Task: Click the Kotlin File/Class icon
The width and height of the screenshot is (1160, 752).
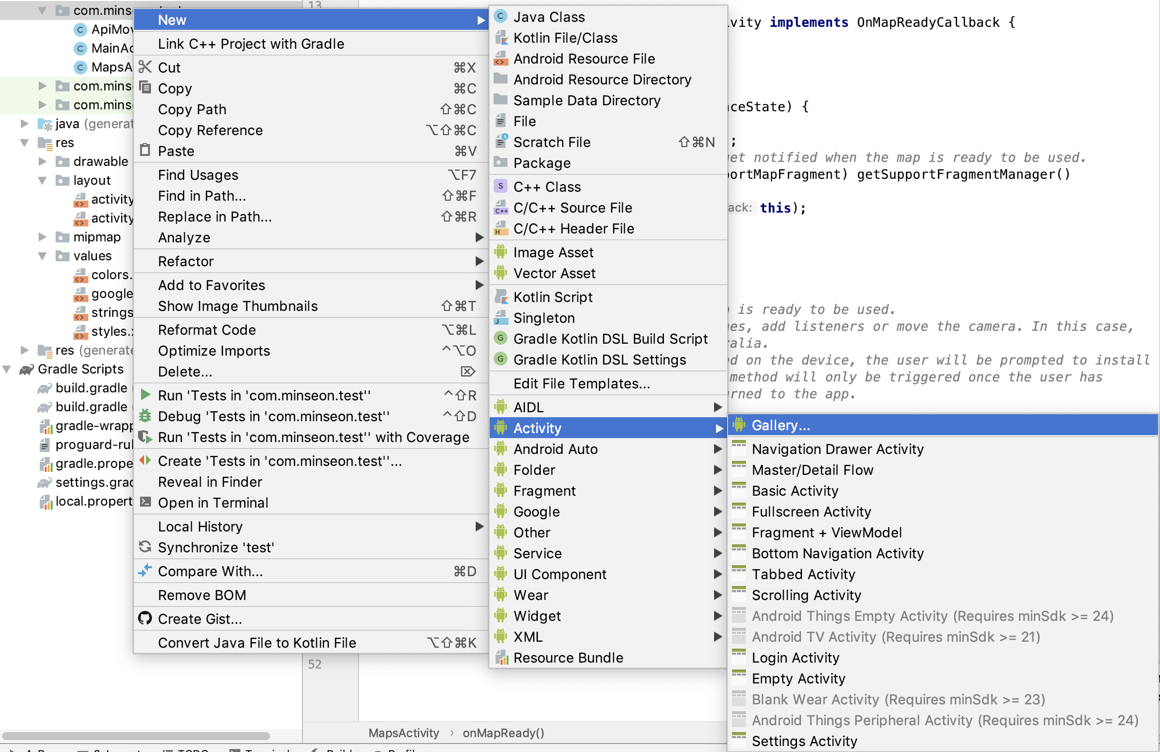Action: (501, 38)
